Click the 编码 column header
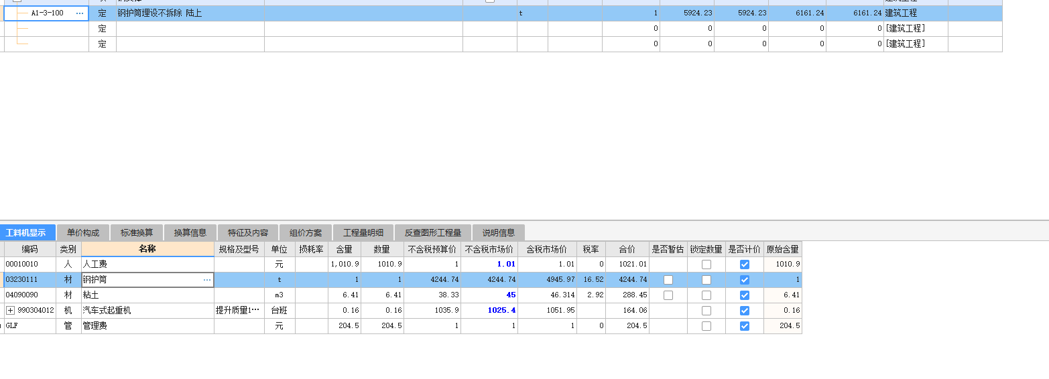 pos(29,249)
